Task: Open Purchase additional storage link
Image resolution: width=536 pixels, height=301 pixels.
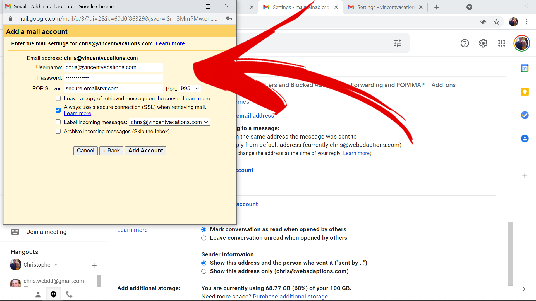Action: click(x=290, y=297)
